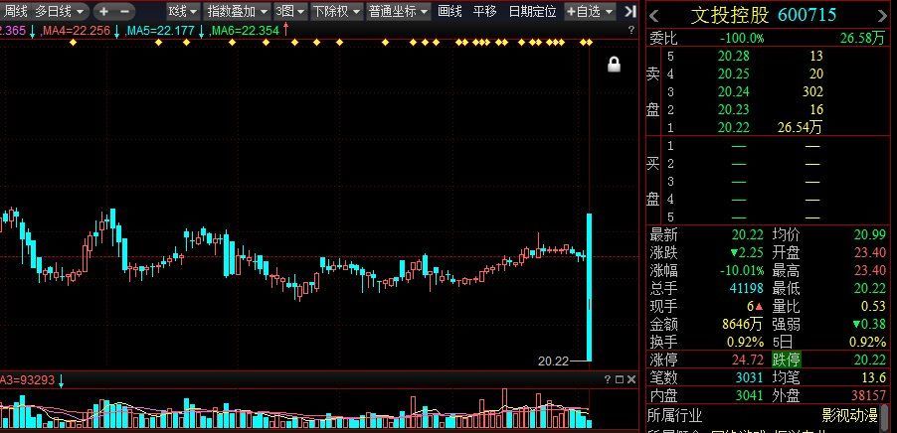The width and height of the screenshot is (897, 433).
Task: Toggle the chart lock icon
Action: (x=614, y=64)
